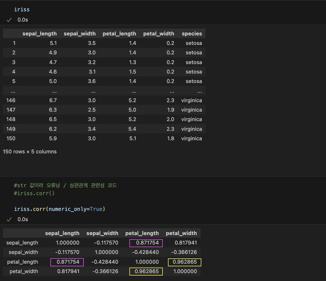
Task: Click the commented #iriss.corr() line
Action: tap(34, 193)
